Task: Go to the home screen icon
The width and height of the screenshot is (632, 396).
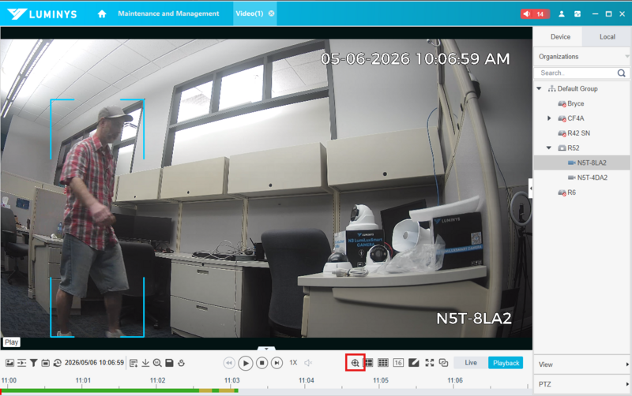Action: click(102, 13)
